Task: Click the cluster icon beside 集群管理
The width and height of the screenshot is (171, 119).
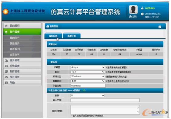Action: click(7, 72)
